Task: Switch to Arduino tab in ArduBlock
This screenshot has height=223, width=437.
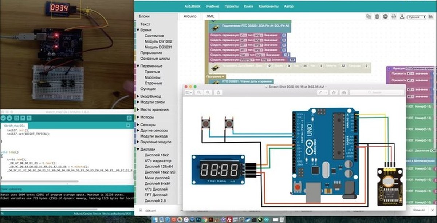Action: 190,16
